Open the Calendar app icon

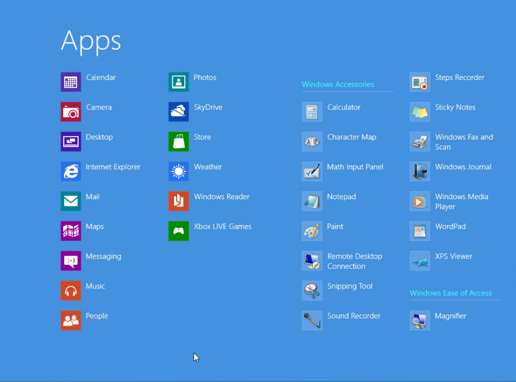(x=71, y=82)
